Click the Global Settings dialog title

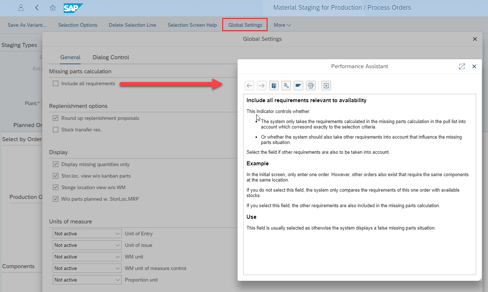(x=262, y=39)
